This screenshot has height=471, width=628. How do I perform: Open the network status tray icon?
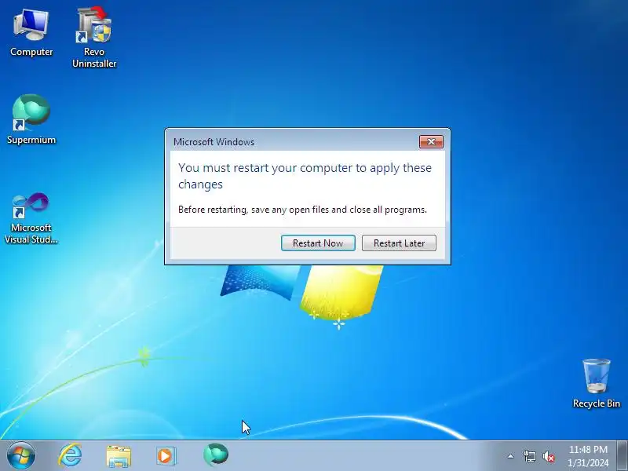click(529, 456)
